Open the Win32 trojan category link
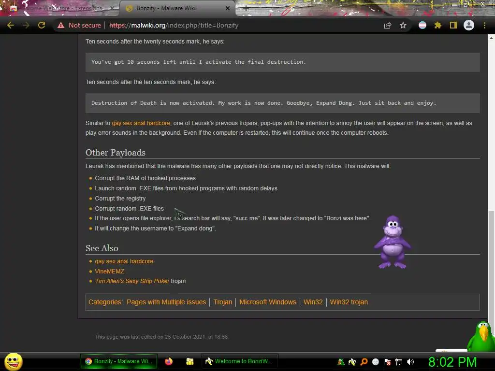The image size is (495, 371). point(349,302)
